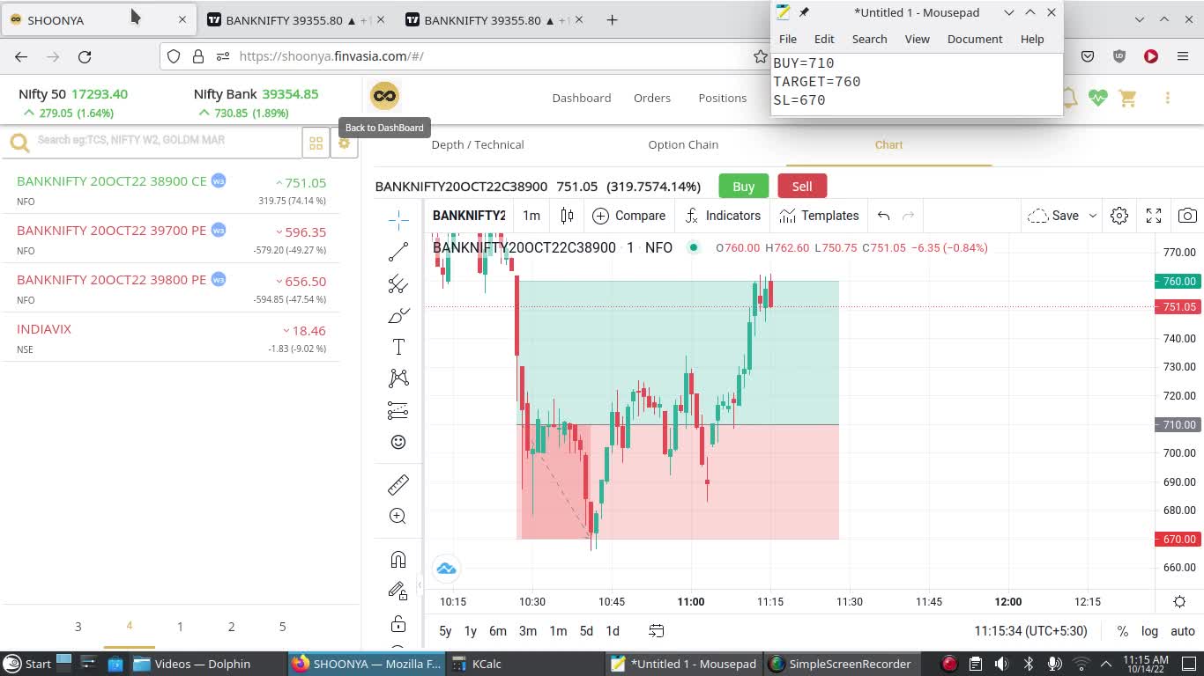Select the Brush drawing tool

pyautogui.click(x=398, y=315)
